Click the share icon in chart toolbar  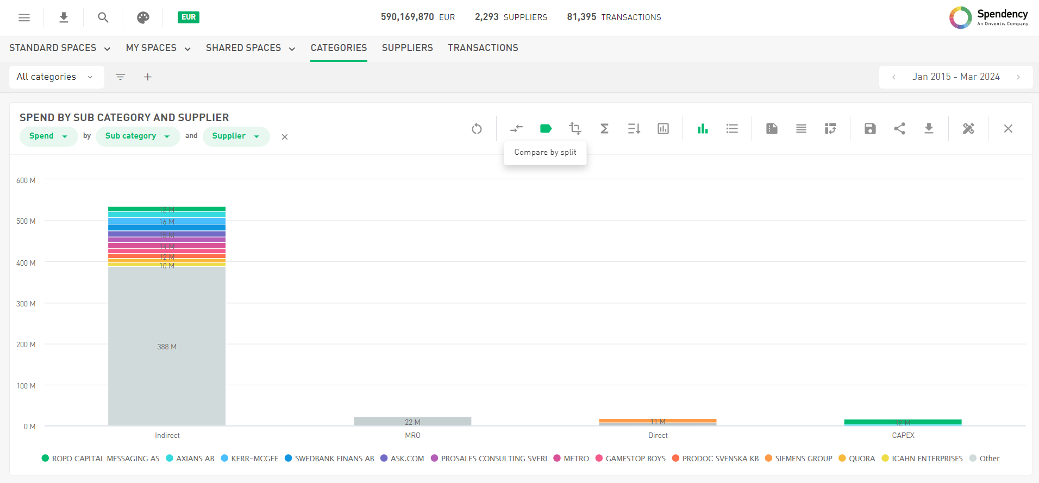tap(899, 129)
